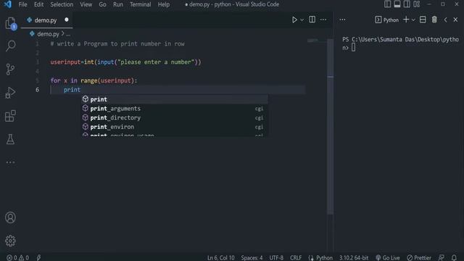Open the feedback icon in status bar
The width and height of the screenshot is (464, 261).
point(442,258)
